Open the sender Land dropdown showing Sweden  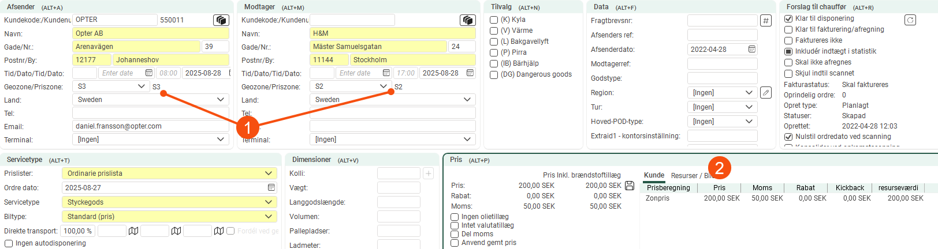[220, 100]
